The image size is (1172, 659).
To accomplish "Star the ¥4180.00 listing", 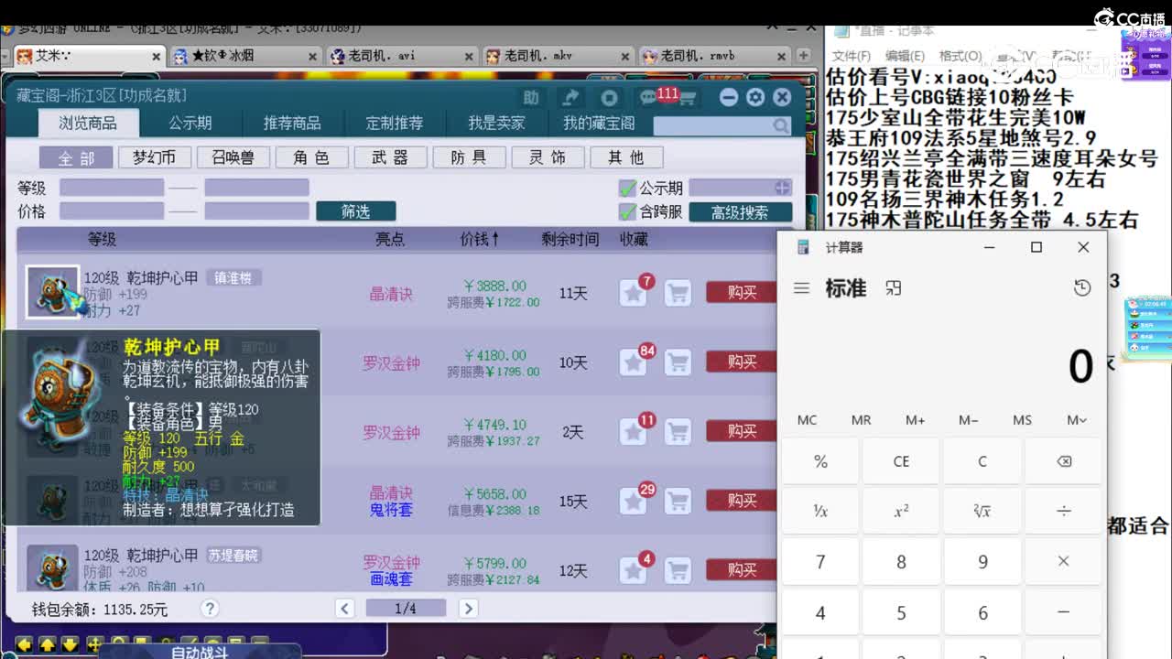I will (x=633, y=362).
